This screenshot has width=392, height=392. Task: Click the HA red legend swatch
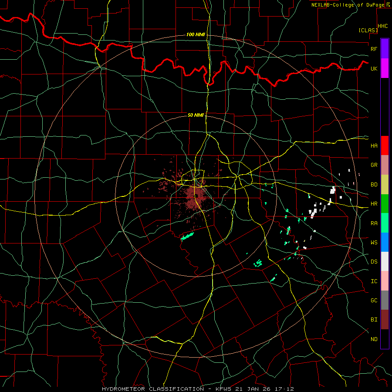tap(385, 145)
